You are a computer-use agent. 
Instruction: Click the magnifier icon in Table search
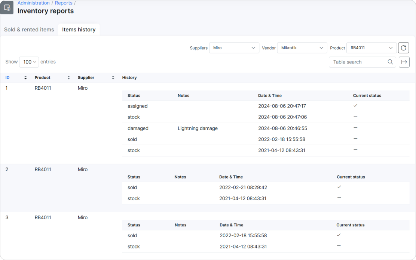click(390, 62)
